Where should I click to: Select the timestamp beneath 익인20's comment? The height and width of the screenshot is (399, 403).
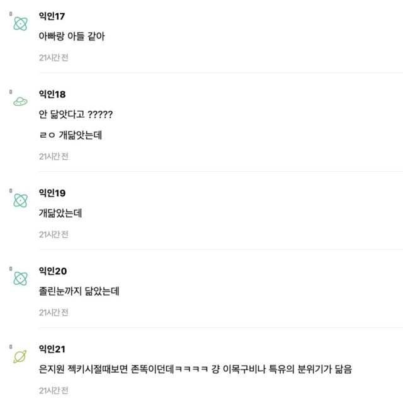pyautogui.click(x=54, y=312)
